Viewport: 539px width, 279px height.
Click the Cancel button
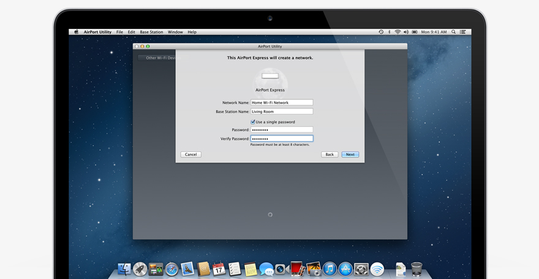pyautogui.click(x=190, y=155)
